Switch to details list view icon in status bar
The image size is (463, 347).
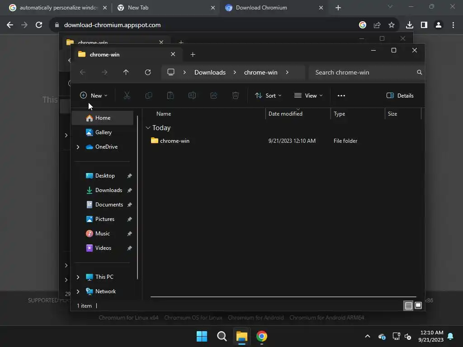[x=408, y=306]
